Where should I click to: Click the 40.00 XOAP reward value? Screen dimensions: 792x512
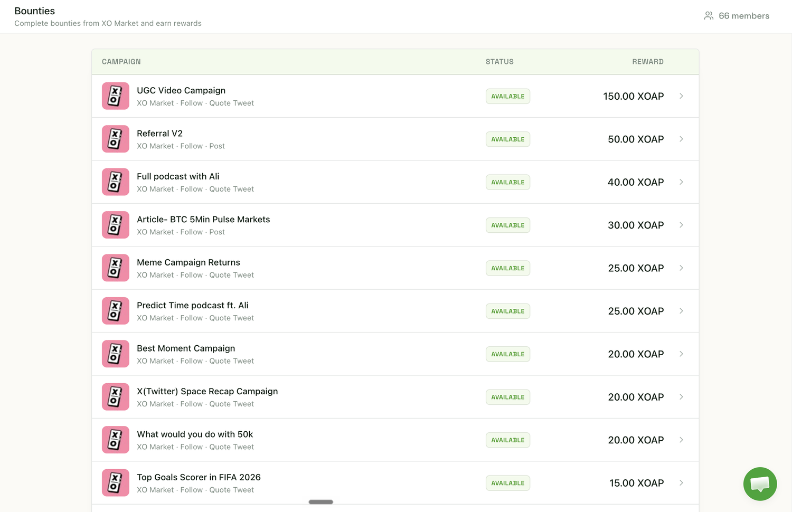click(636, 182)
